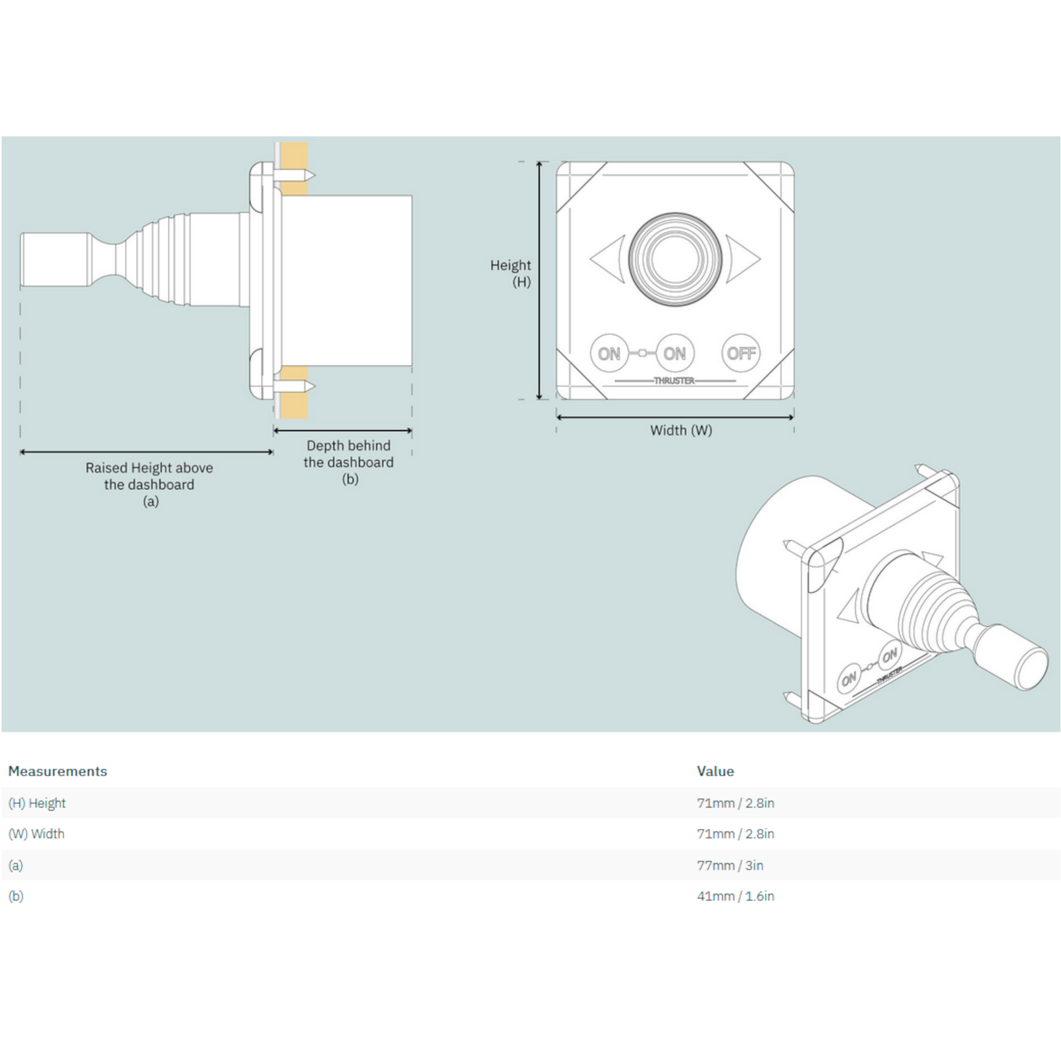Image resolution: width=1061 pixels, height=1061 pixels.
Task: Click the THRUSTER label on front panel
Action: click(x=674, y=380)
